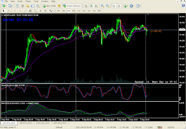186x129 pixels.
Task: Click the yellow diamond MetaEditor icon
Action: tap(59, 6)
